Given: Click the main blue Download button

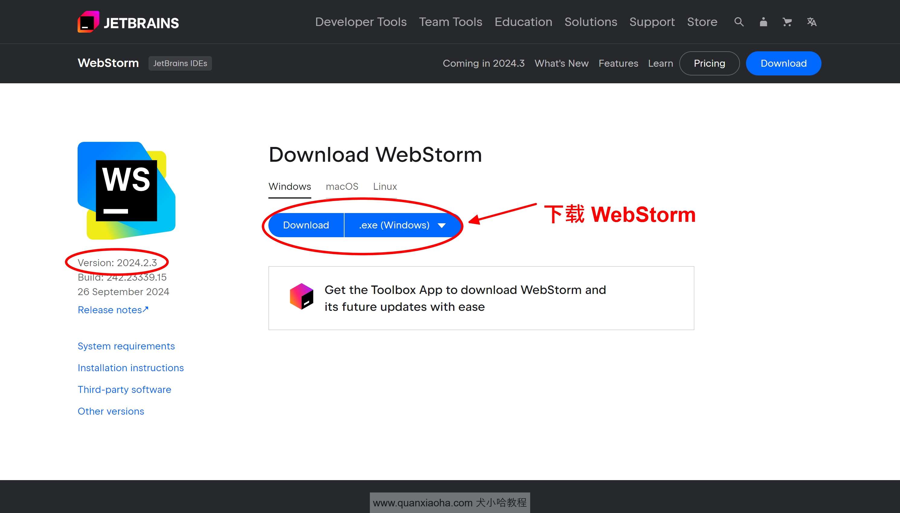Looking at the screenshot, I should pos(306,225).
